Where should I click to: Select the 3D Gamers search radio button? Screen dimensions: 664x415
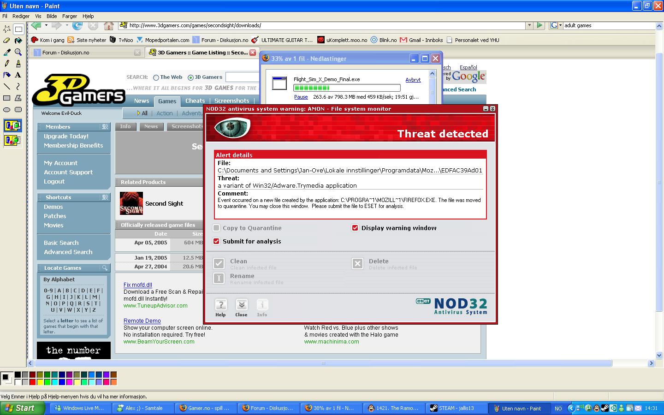(x=190, y=77)
